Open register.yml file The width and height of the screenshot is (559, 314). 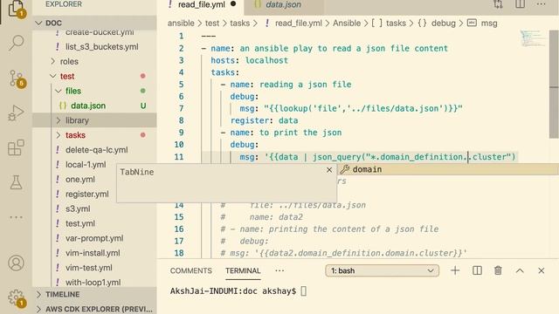(x=87, y=194)
